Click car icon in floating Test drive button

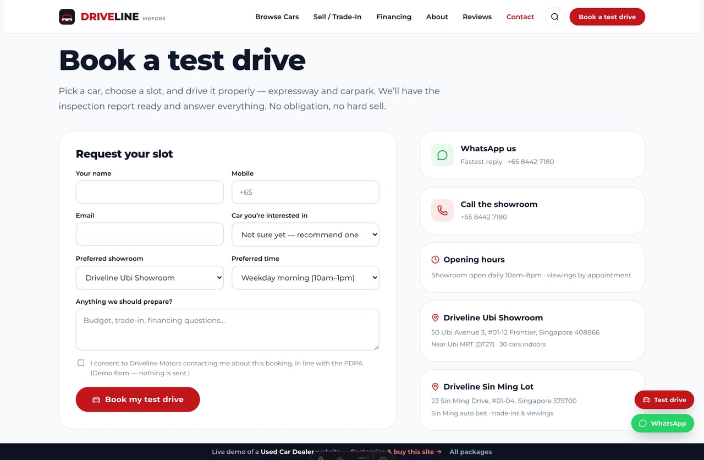pos(646,400)
